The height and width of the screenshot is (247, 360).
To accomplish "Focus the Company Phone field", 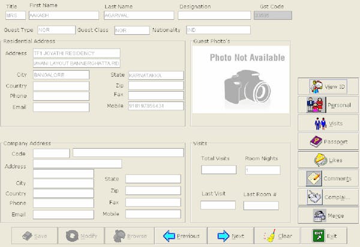I will click(64, 203).
